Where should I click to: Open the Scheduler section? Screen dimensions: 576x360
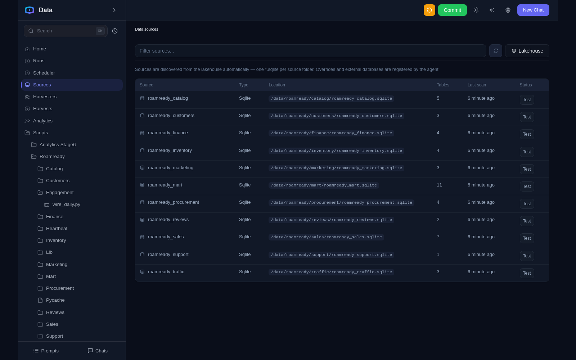pos(72,73)
